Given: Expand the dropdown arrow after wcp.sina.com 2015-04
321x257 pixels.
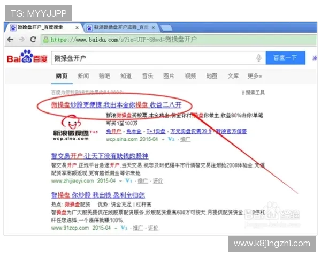Looking at the screenshot, I should (163, 140).
